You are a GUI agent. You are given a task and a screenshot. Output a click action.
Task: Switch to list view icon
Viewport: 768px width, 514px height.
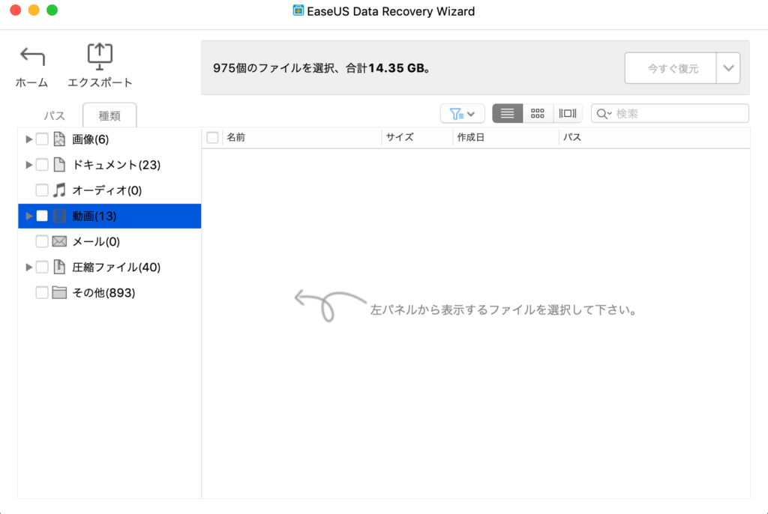pos(508,114)
